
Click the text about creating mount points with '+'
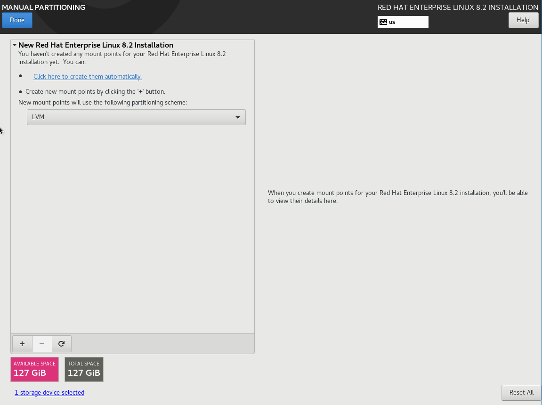96,91
